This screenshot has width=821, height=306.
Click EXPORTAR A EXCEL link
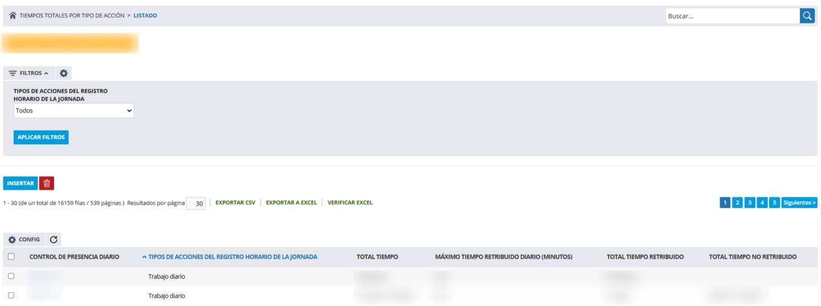(x=291, y=202)
